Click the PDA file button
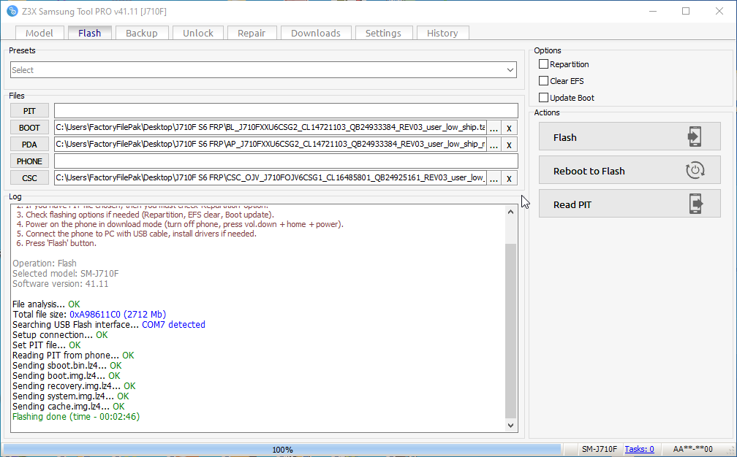Viewport: 737px width, 457px height. click(29, 144)
